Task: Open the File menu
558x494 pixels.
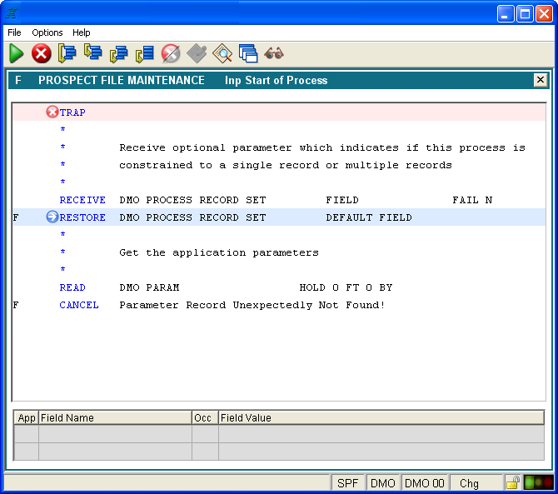Action: 14,32
